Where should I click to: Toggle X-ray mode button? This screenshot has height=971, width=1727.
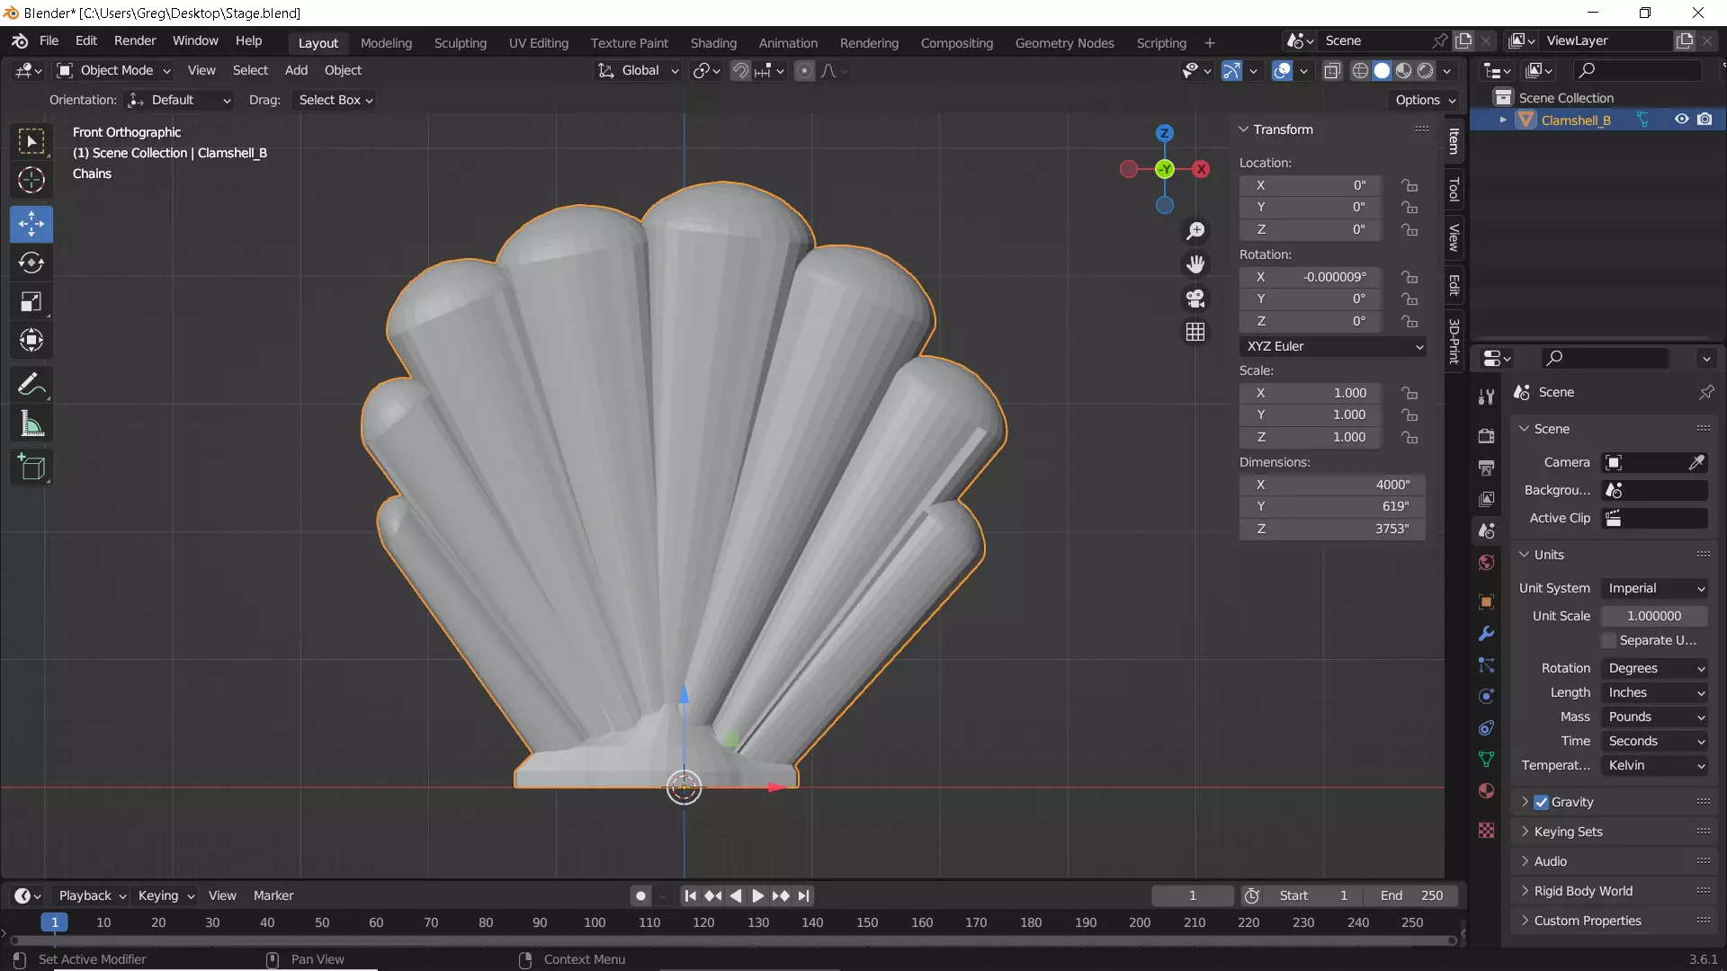pyautogui.click(x=1332, y=70)
